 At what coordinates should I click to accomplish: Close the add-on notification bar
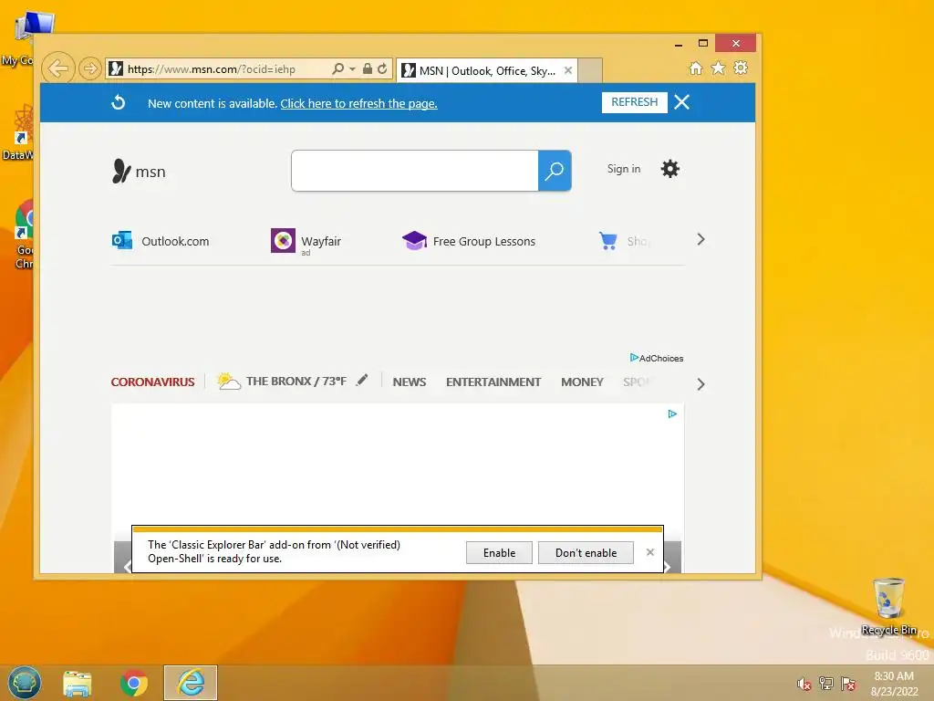point(650,552)
